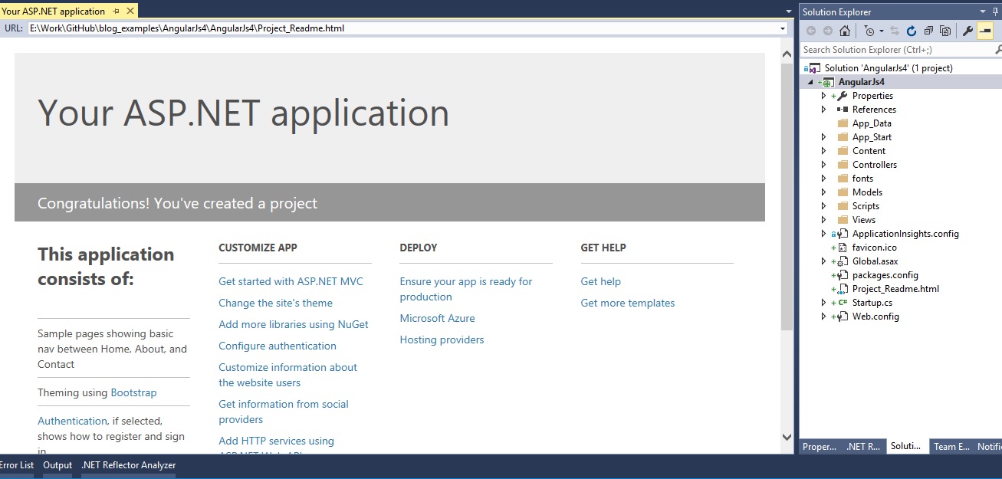This screenshot has height=479, width=1002.
Task: Open the URL address bar dropdown
Action: (x=784, y=28)
